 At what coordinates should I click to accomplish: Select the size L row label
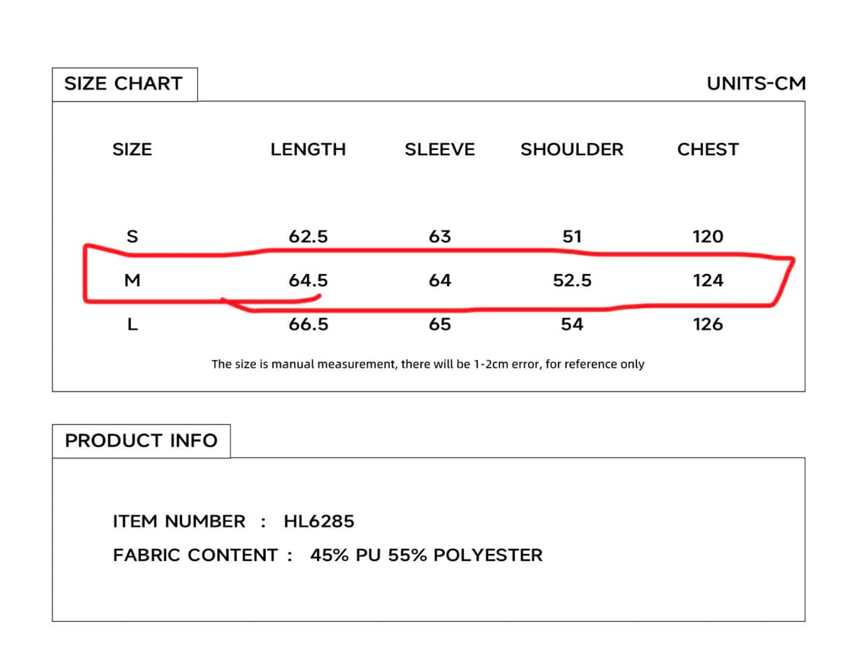pyautogui.click(x=132, y=325)
